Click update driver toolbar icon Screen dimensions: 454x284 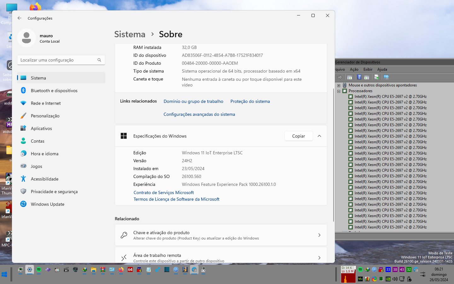pos(376,77)
